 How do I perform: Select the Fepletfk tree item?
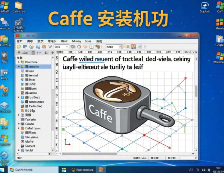pos(30,119)
